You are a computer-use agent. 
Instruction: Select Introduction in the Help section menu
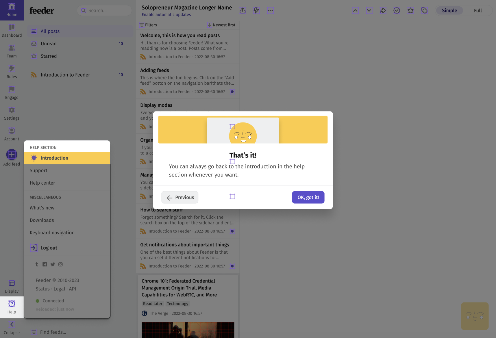pos(67,158)
